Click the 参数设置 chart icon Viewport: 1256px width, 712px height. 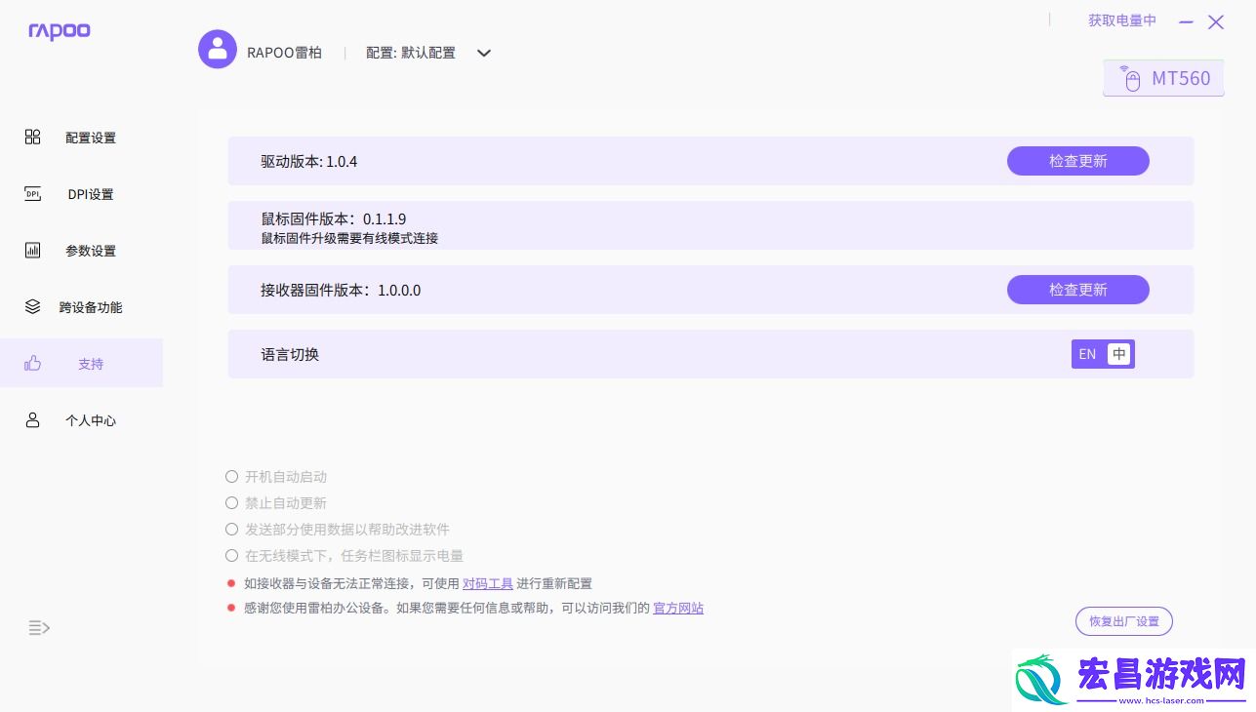[x=32, y=250]
